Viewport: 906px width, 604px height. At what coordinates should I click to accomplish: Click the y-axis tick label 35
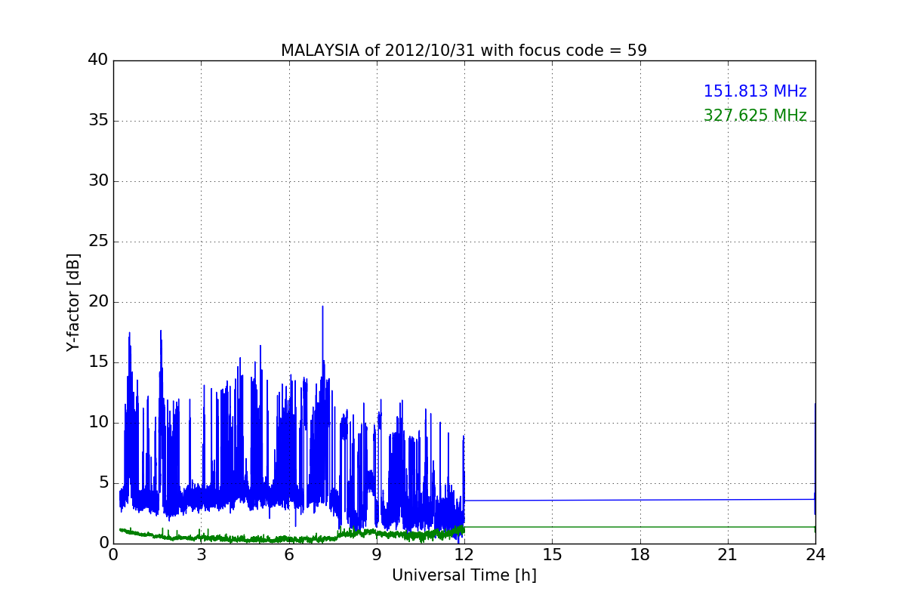97,121
